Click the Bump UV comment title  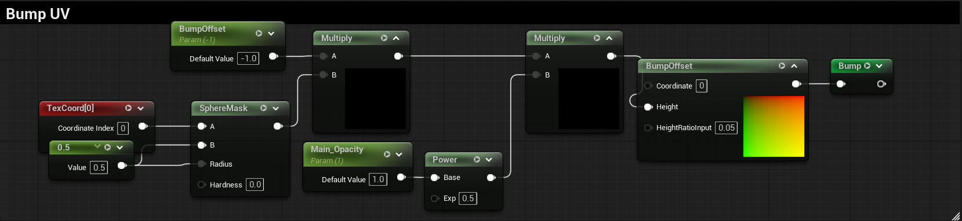point(38,14)
